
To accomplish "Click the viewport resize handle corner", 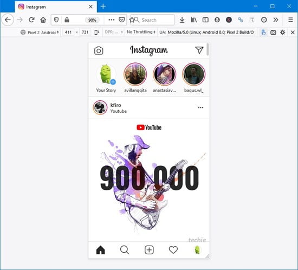I will click(x=208, y=256).
